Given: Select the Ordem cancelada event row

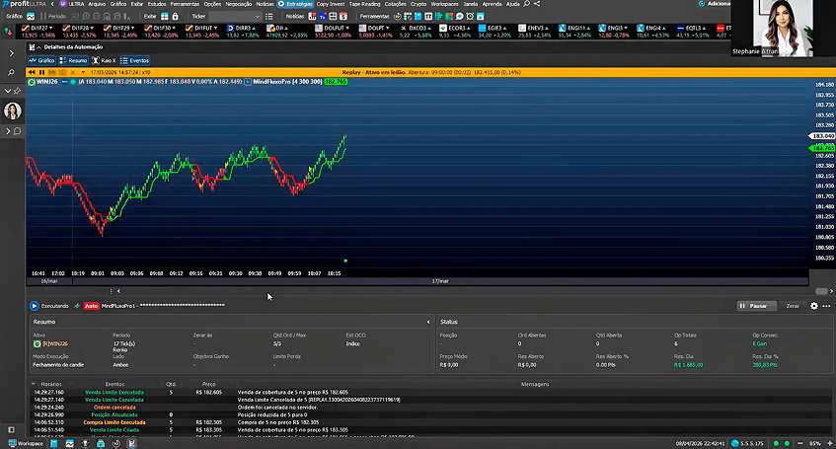Looking at the screenshot, I should (432, 408).
